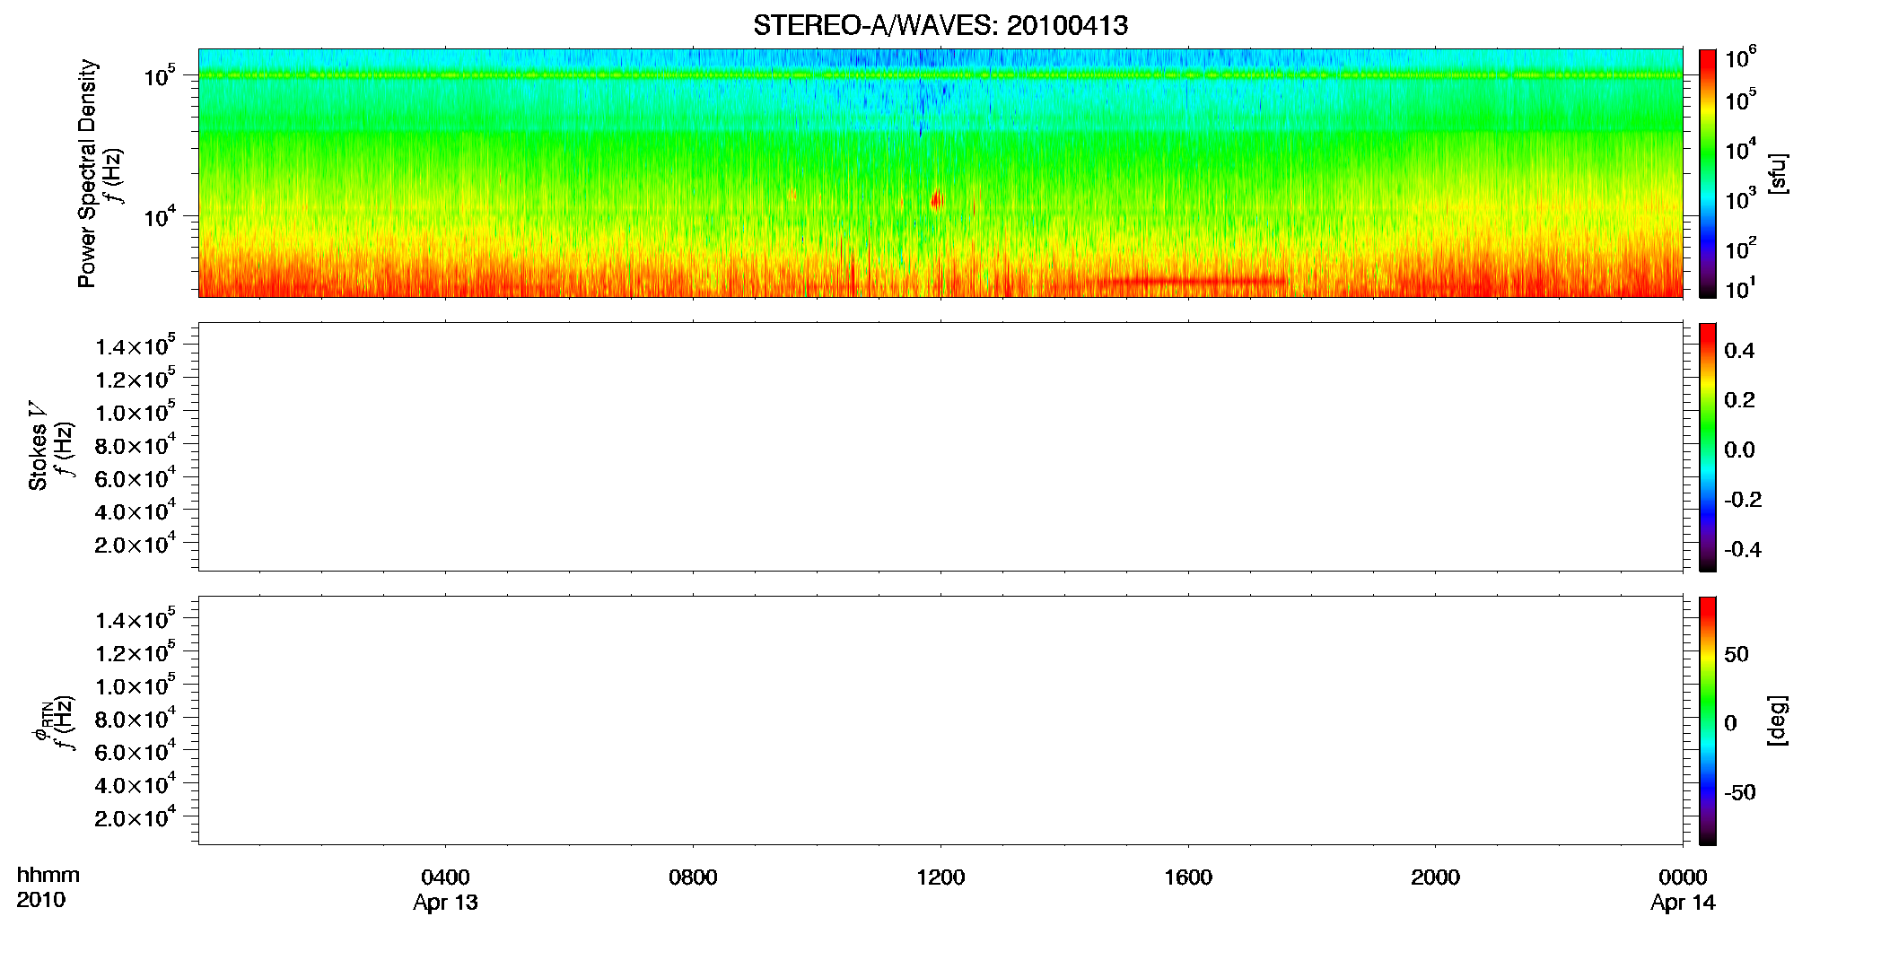Click the 0400 time tick label

(445, 877)
